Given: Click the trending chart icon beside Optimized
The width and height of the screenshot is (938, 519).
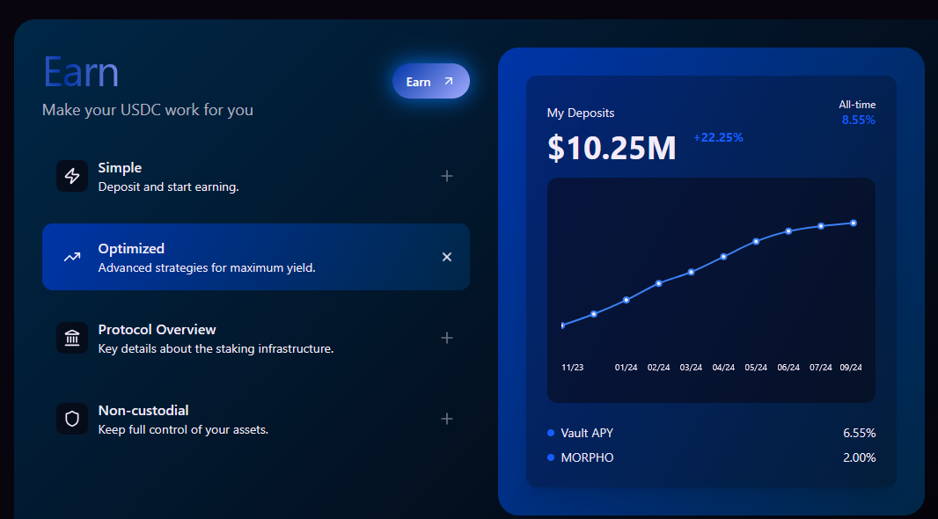Looking at the screenshot, I should click(72, 257).
